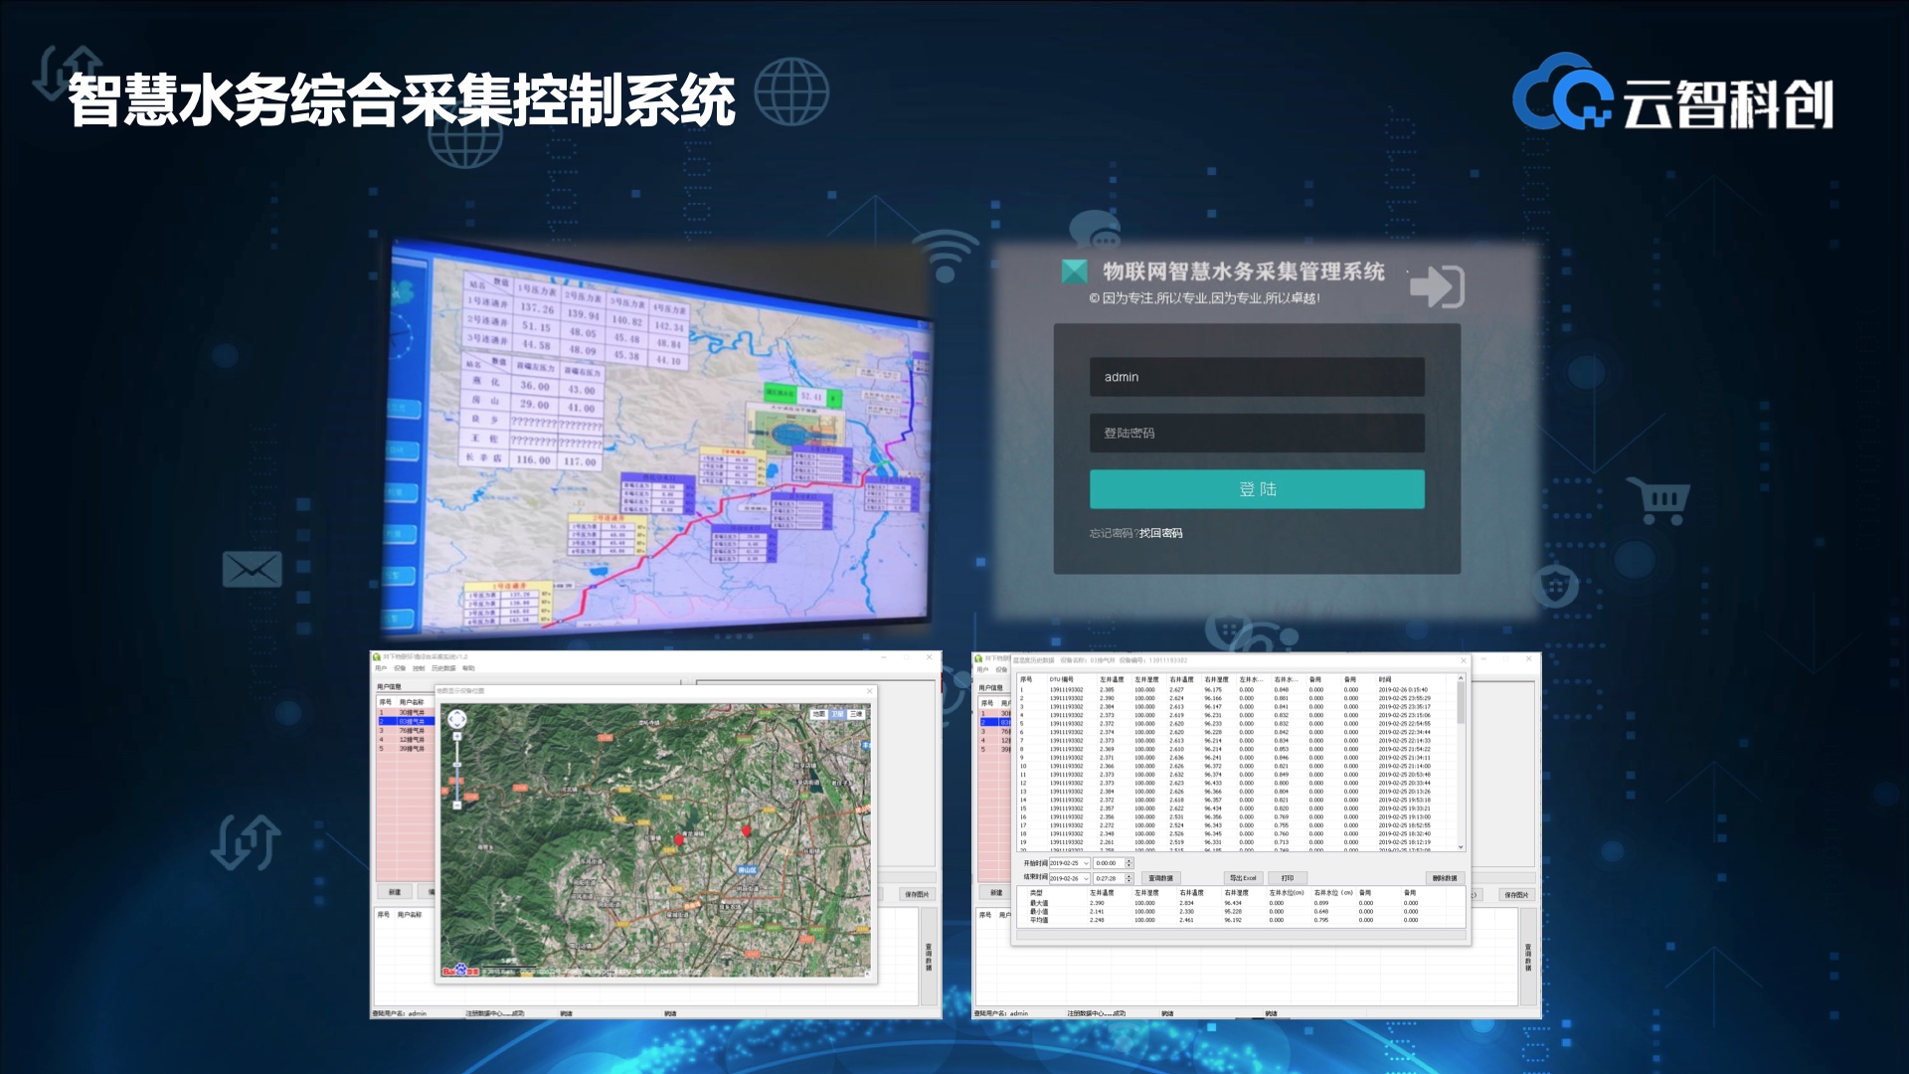Open 用户 menu in map window

[x=381, y=668]
